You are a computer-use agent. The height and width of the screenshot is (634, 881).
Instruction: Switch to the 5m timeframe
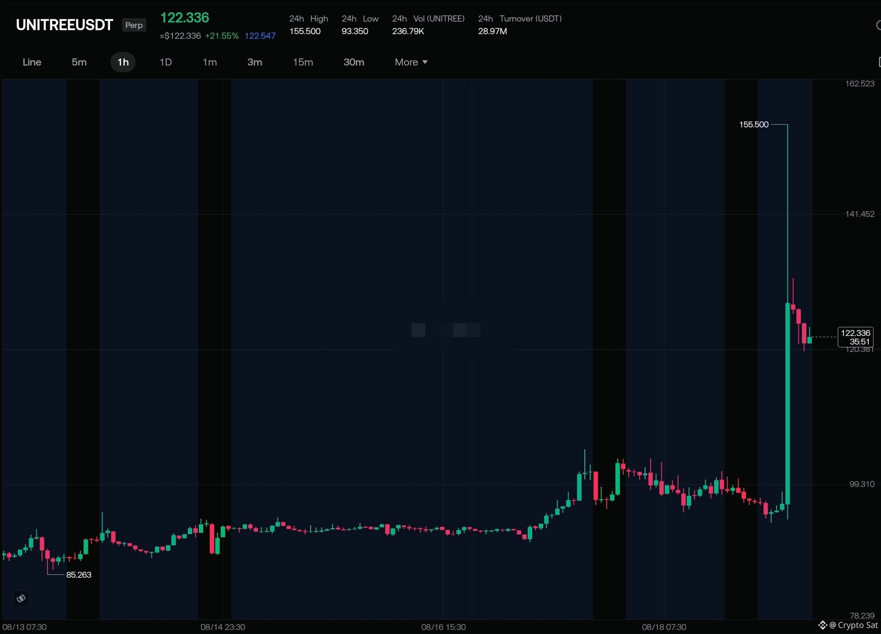pos(79,62)
